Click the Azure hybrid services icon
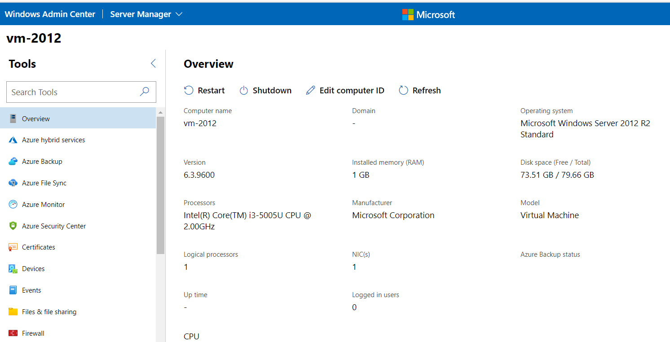The height and width of the screenshot is (342, 670). tap(13, 140)
